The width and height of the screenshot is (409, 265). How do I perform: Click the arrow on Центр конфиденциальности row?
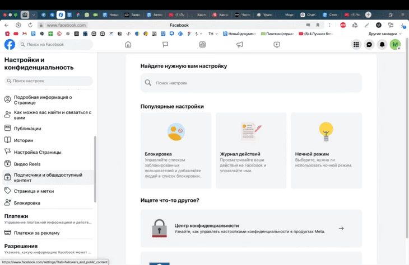(x=341, y=228)
